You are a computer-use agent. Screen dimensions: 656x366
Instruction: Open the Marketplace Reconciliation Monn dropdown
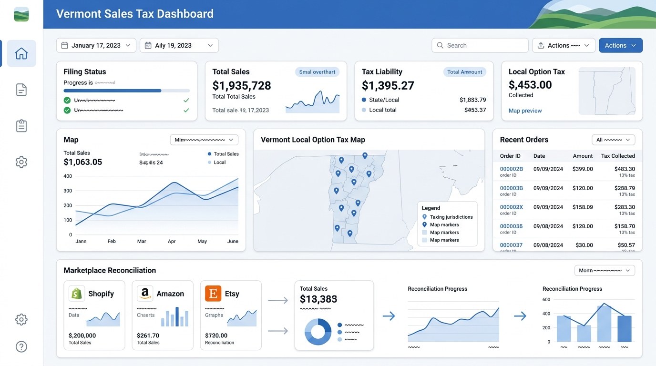click(x=605, y=270)
